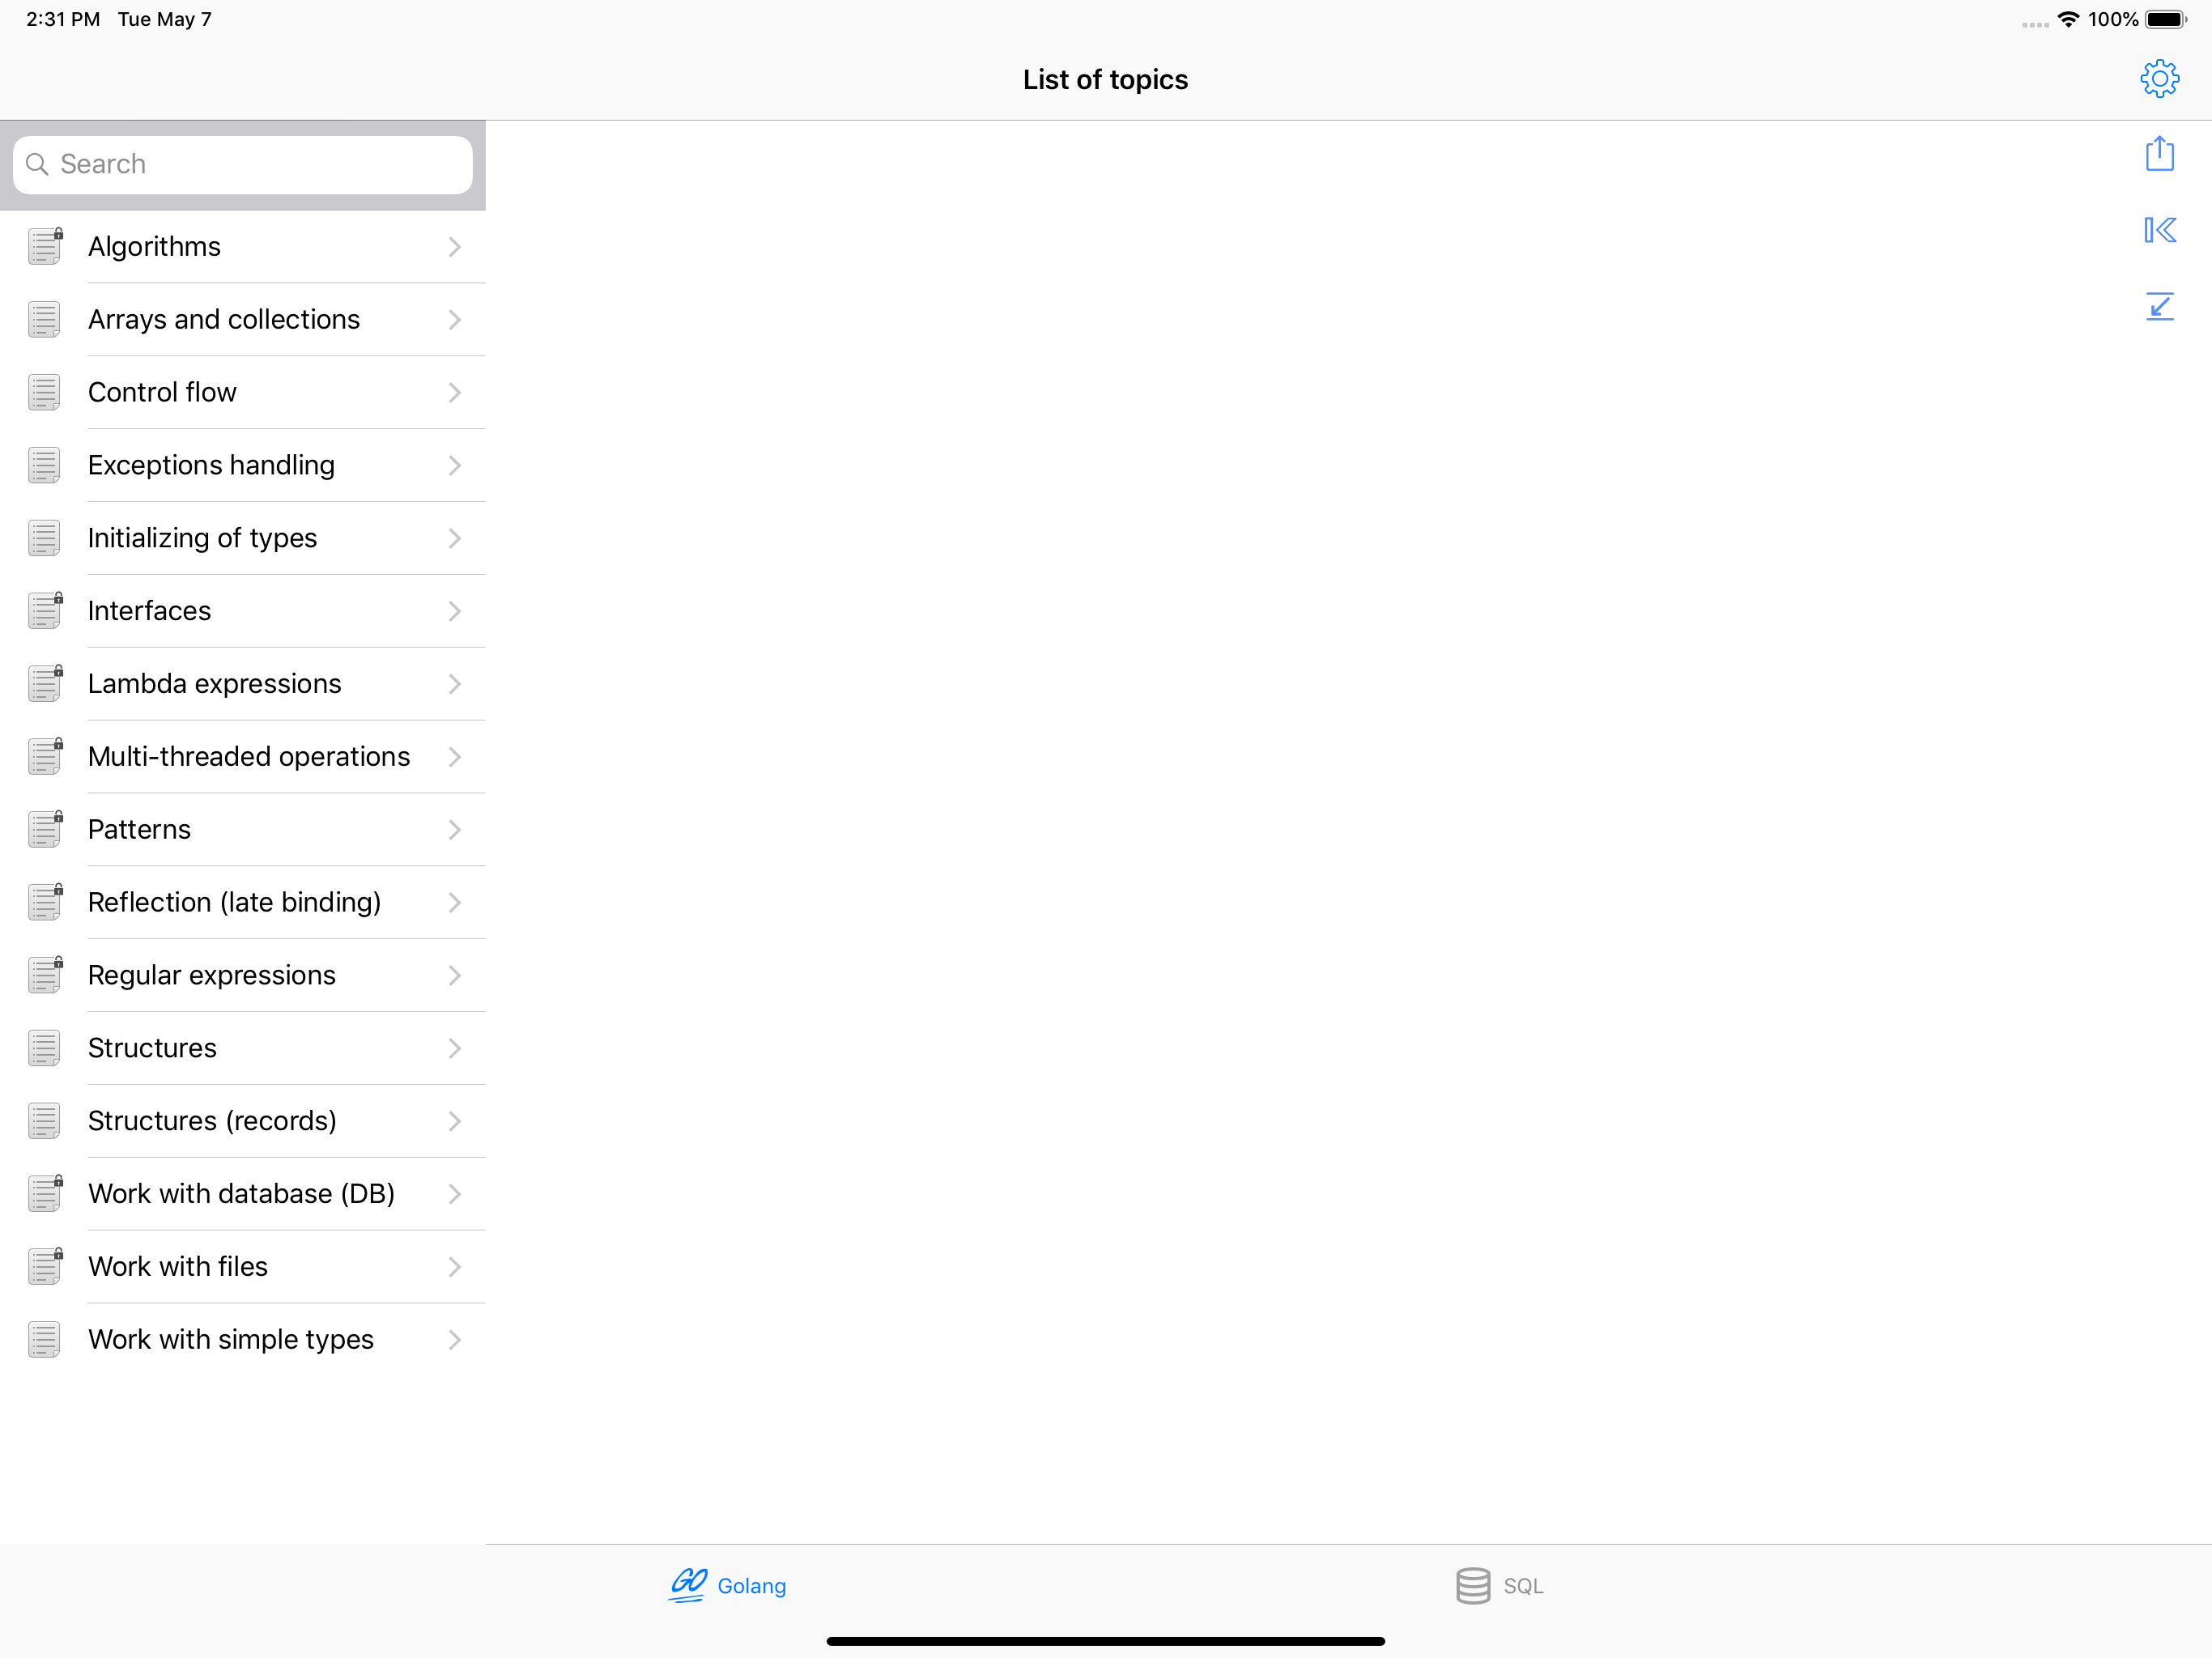Open the settings gear icon
Image resolution: width=2212 pixels, height=1658 pixels.
2159,79
